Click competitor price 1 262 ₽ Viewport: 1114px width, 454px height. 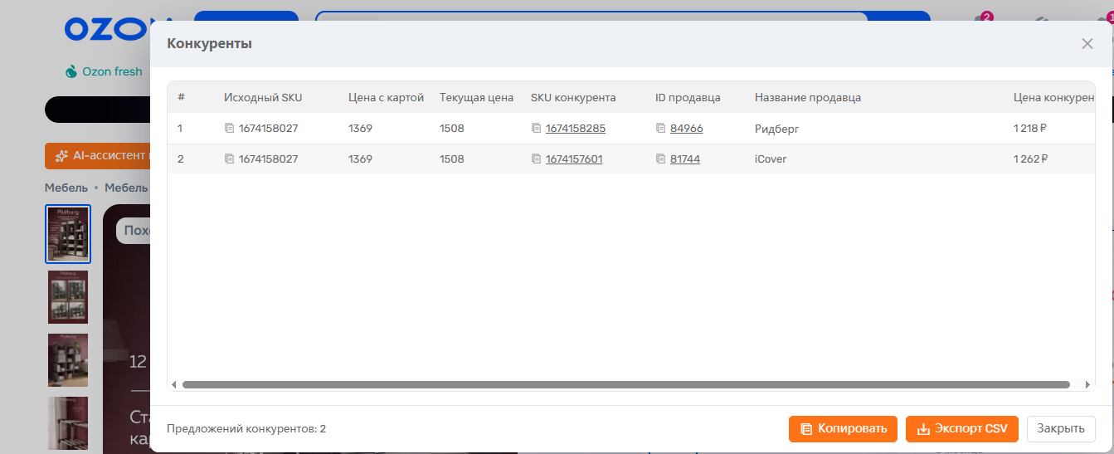point(1030,159)
